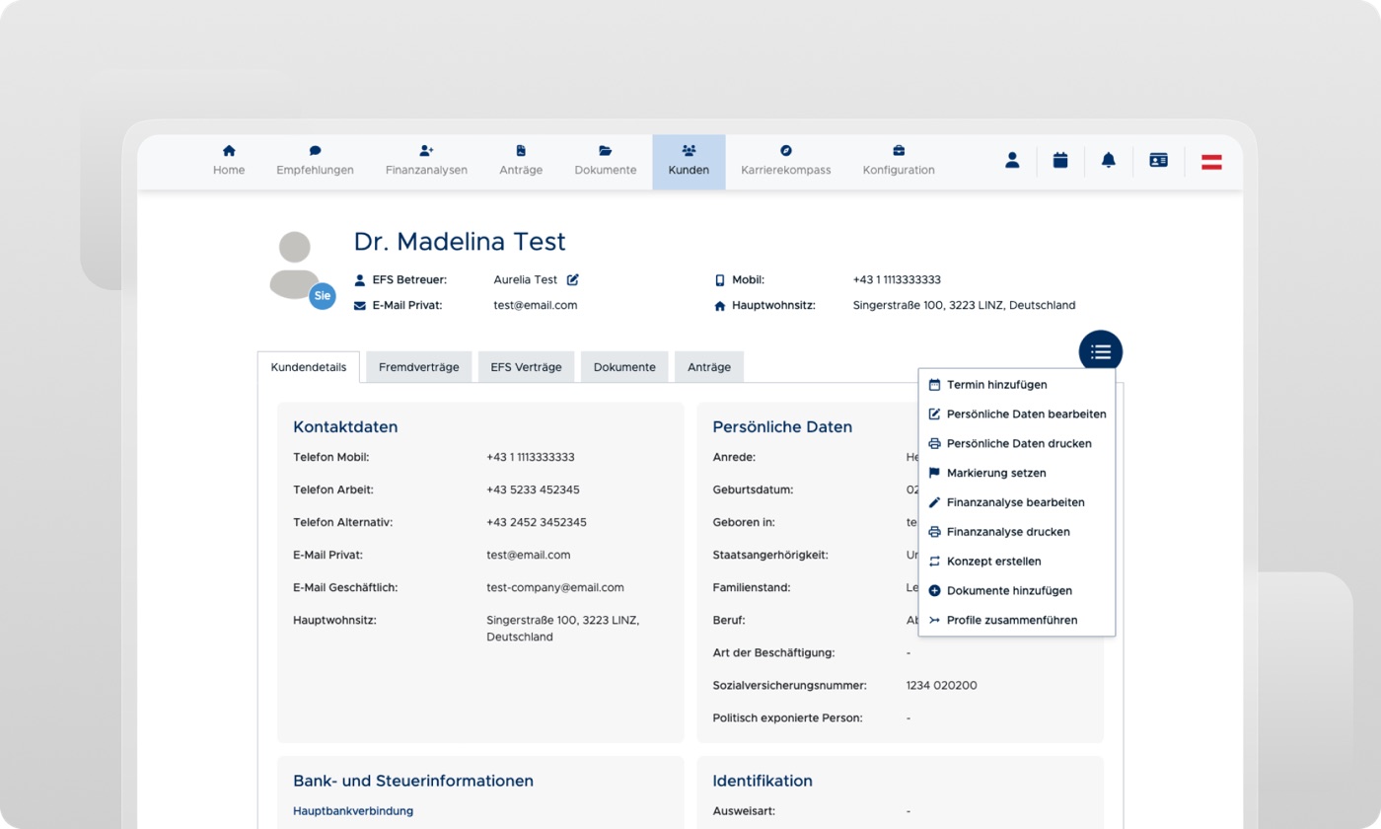
Task: Switch to the Kundendetails tab
Action: 309,367
